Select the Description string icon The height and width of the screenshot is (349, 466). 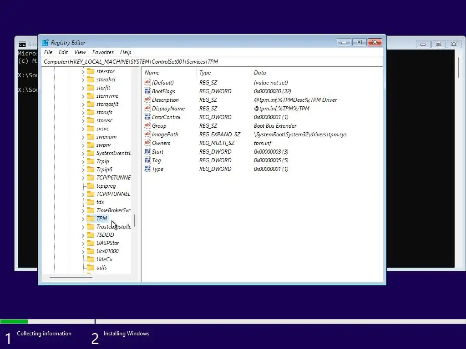[x=147, y=100]
